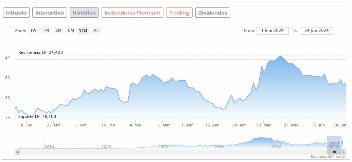Open the Estrategias de Inversión credit link
This screenshot has width=352, height=162.
point(328,157)
